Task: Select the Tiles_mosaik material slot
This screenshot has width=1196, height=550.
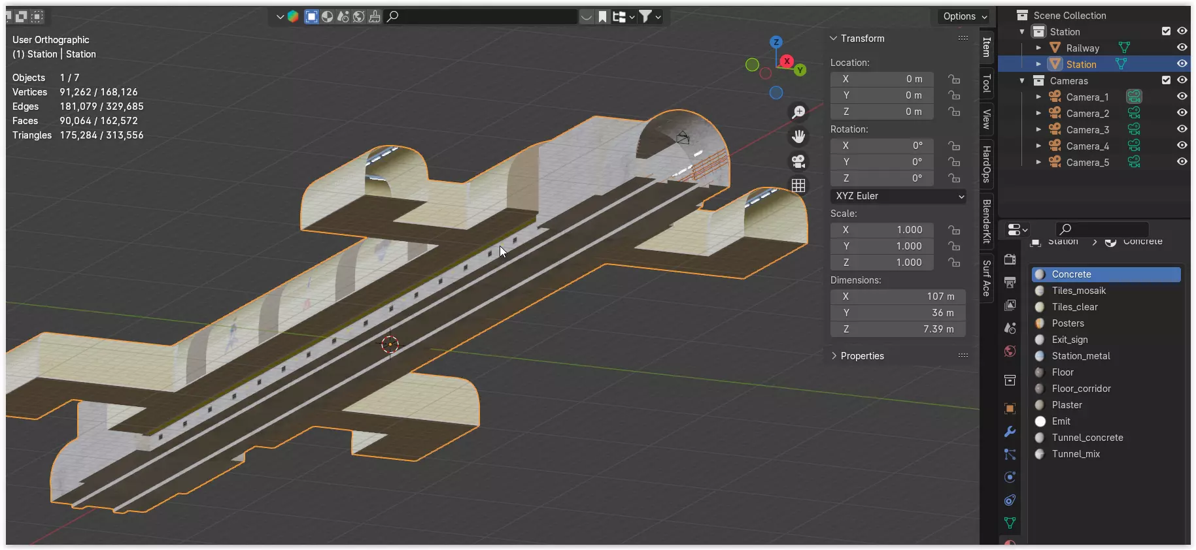Action: coord(1106,291)
